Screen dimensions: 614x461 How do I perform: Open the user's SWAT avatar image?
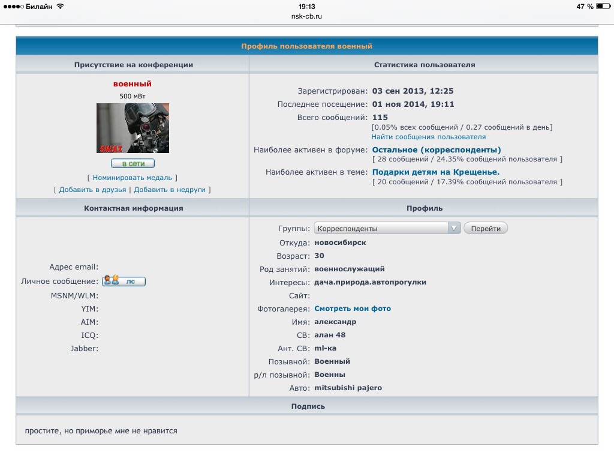pos(133,128)
